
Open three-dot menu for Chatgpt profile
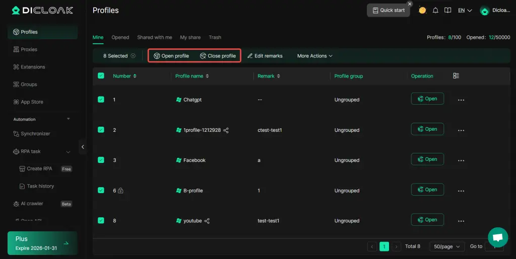pos(461,100)
